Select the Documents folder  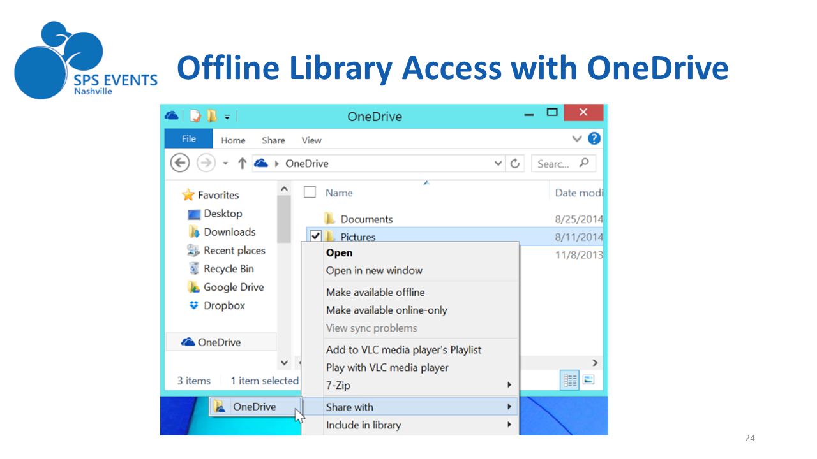click(x=366, y=219)
